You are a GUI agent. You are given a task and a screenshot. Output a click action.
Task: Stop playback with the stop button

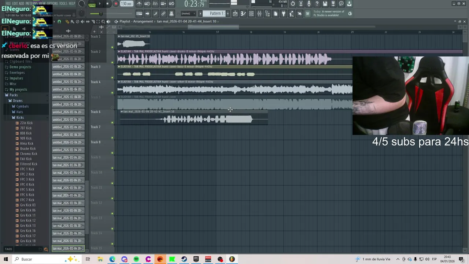(x=107, y=4)
